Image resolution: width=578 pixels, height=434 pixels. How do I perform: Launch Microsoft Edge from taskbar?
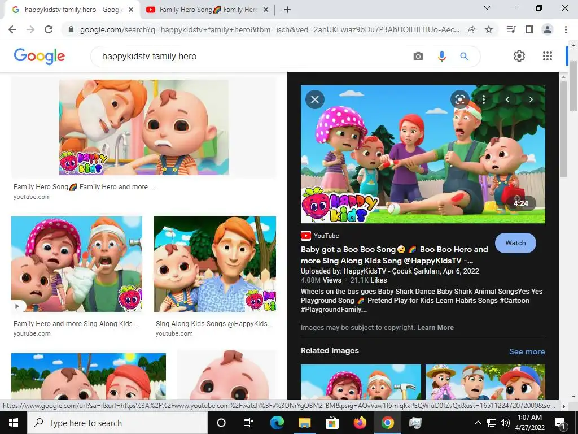pos(277,423)
